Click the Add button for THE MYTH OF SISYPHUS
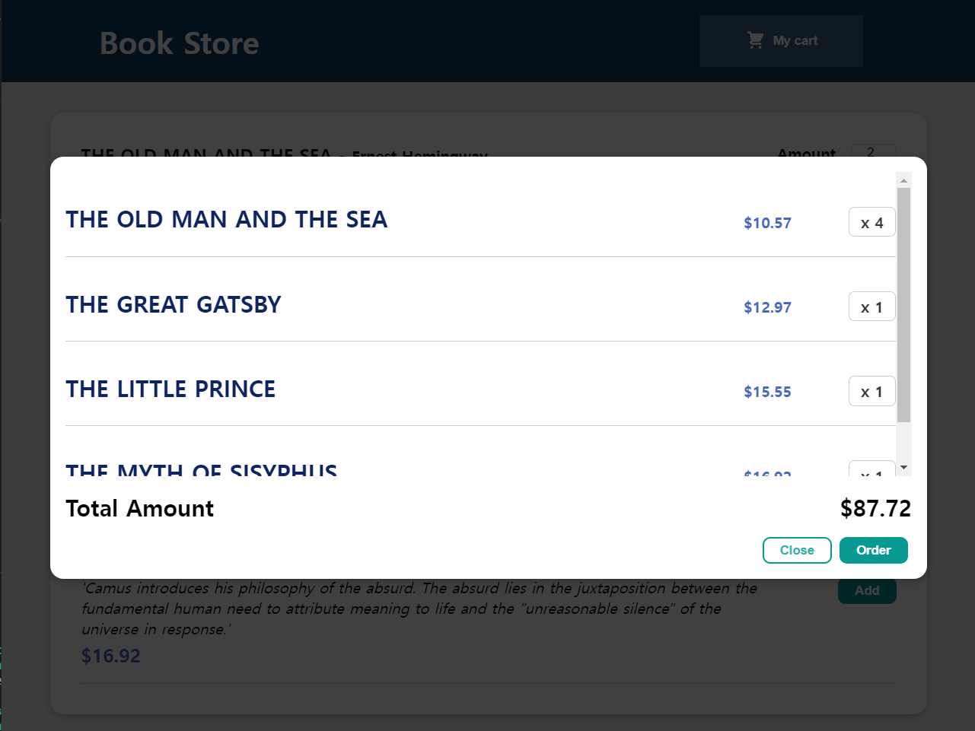This screenshot has width=975, height=731. click(x=867, y=590)
